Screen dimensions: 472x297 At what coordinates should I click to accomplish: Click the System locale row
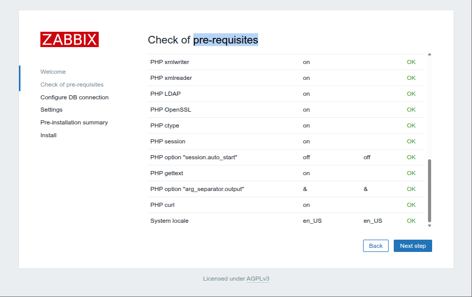(286, 221)
